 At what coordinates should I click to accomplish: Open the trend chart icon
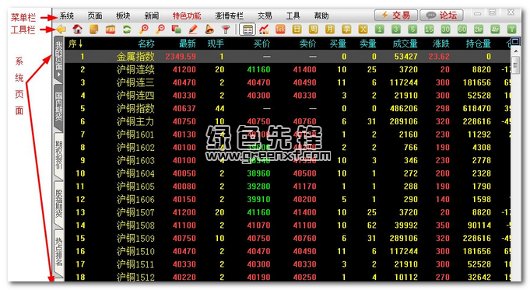pyautogui.click(x=264, y=30)
